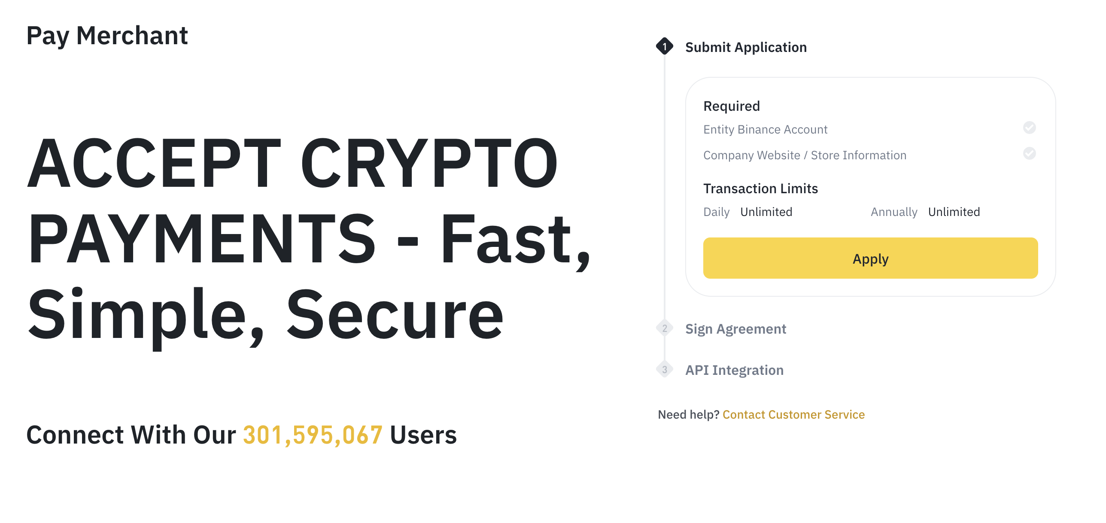Select the step 1 diamond badge
Screen dimensions: 1106x523
pos(665,47)
